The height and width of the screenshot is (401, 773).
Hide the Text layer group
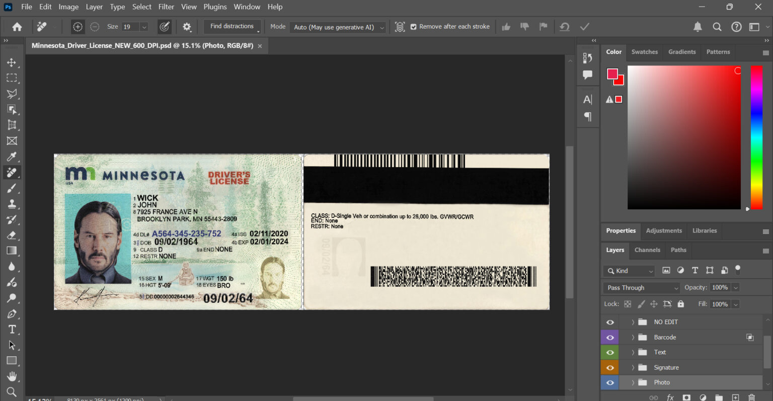pyautogui.click(x=610, y=352)
